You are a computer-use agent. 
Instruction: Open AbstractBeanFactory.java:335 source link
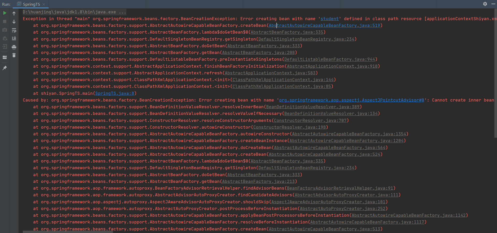coord(287,32)
